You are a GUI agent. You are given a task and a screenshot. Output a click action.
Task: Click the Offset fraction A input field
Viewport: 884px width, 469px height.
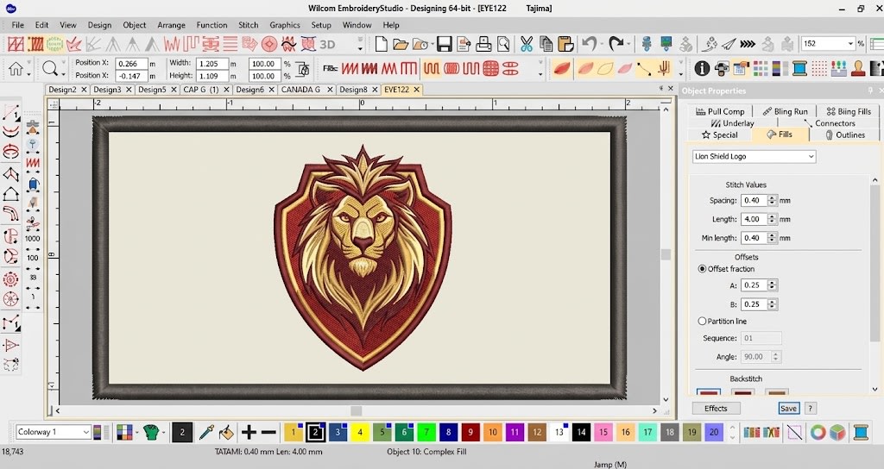755,285
